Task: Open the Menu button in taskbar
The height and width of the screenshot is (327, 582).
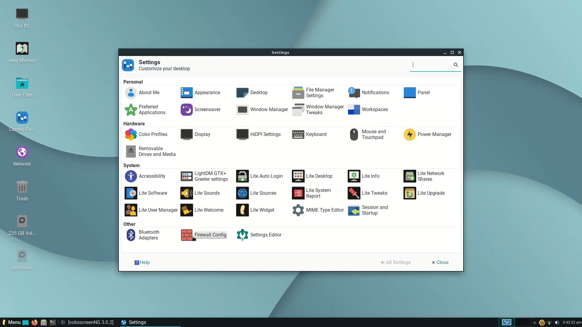Action: pyautogui.click(x=11, y=322)
